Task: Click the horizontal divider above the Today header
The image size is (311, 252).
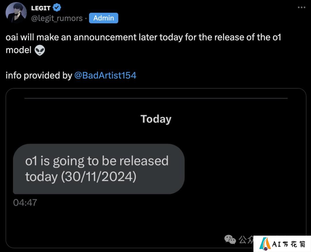Action: [x=156, y=98]
